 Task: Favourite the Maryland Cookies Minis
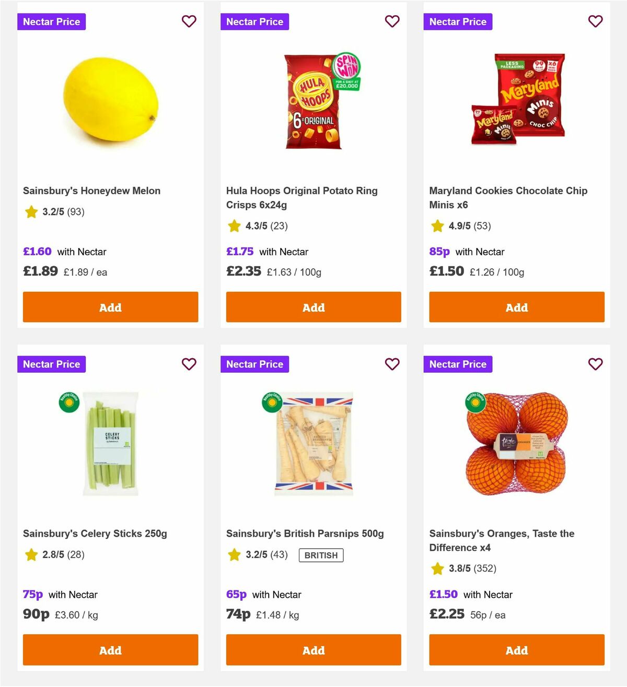pos(595,21)
